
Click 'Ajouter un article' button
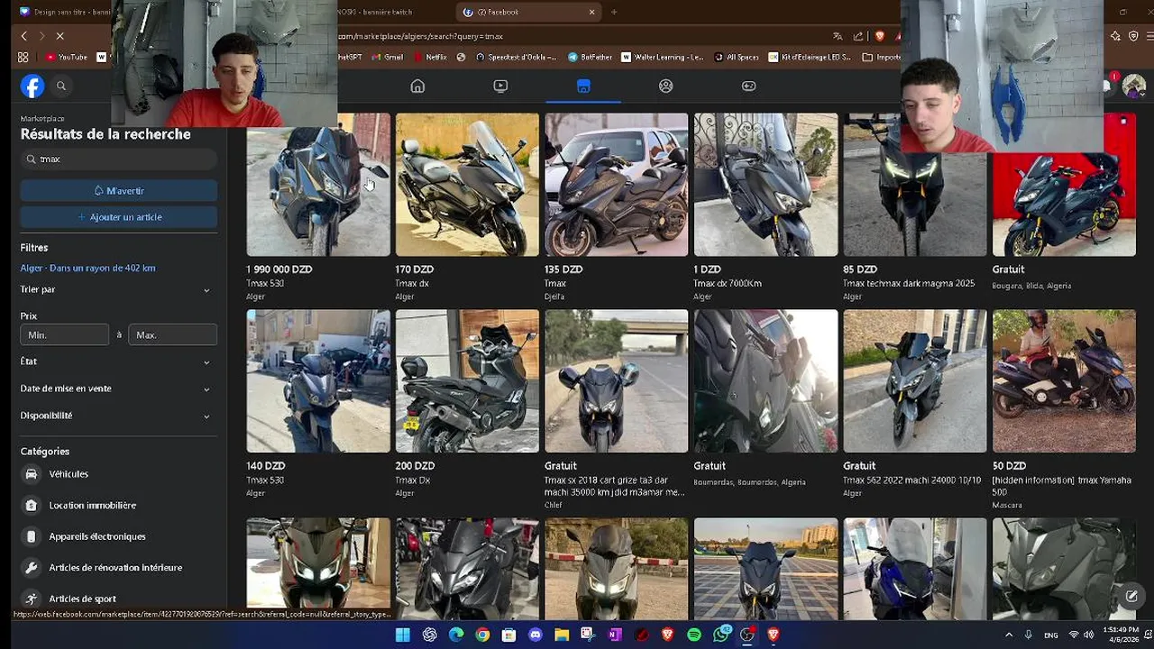pos(119,217)
